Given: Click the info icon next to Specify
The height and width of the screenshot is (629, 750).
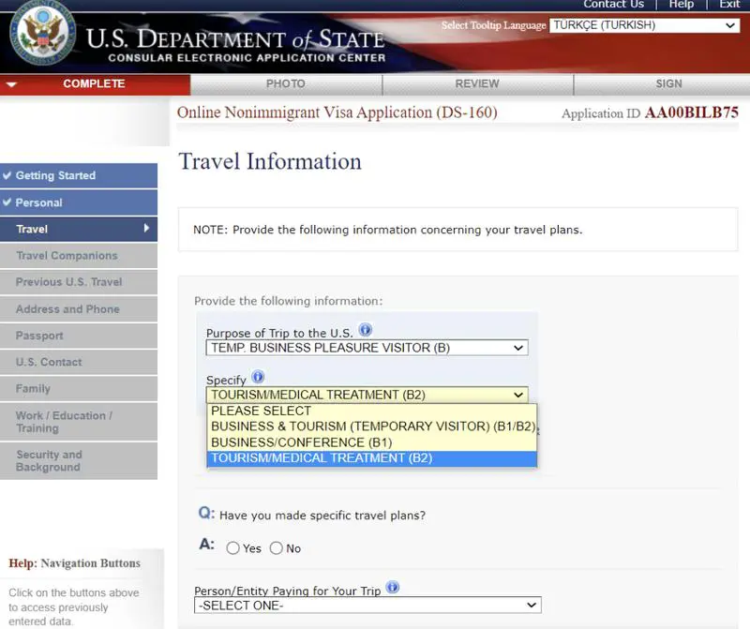Looking at the screenshot, I should [258, 379].
